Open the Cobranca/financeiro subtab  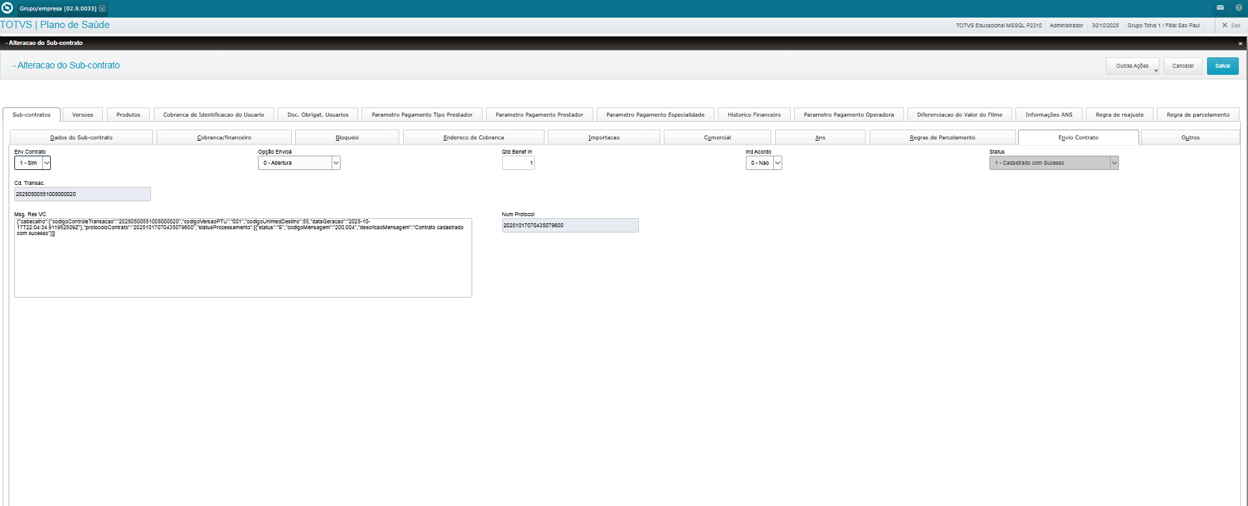click(x=224, y=137)
